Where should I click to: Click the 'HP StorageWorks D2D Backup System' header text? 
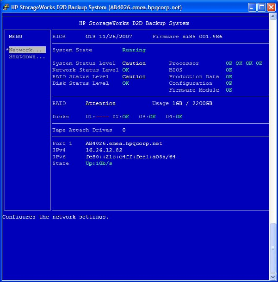coord(134,23)
